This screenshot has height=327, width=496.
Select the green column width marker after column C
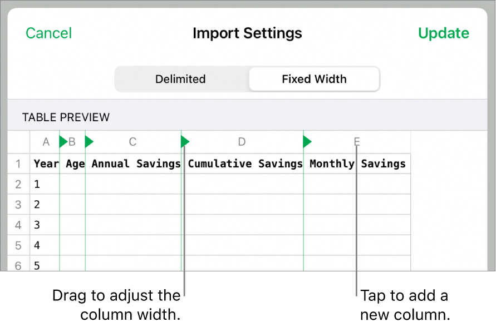[185, 142]
